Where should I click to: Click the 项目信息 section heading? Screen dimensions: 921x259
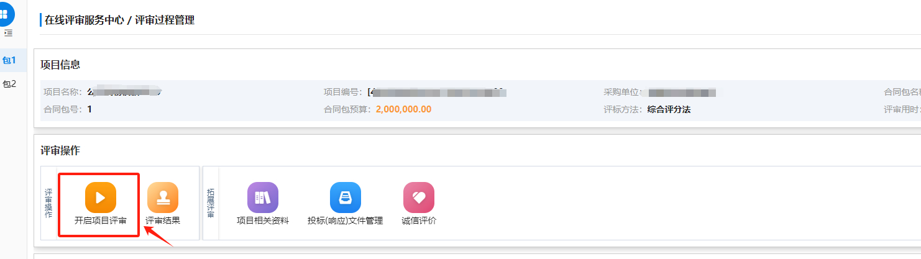point(60,65)
